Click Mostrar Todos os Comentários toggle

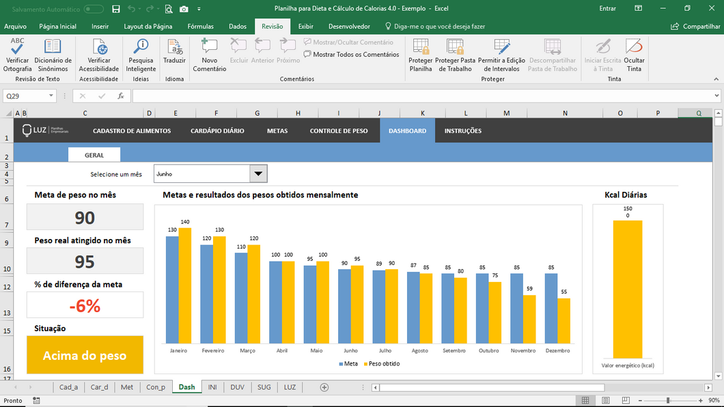point(351,55)
